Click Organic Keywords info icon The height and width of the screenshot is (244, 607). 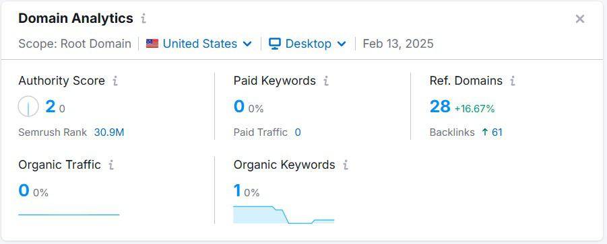346,165
